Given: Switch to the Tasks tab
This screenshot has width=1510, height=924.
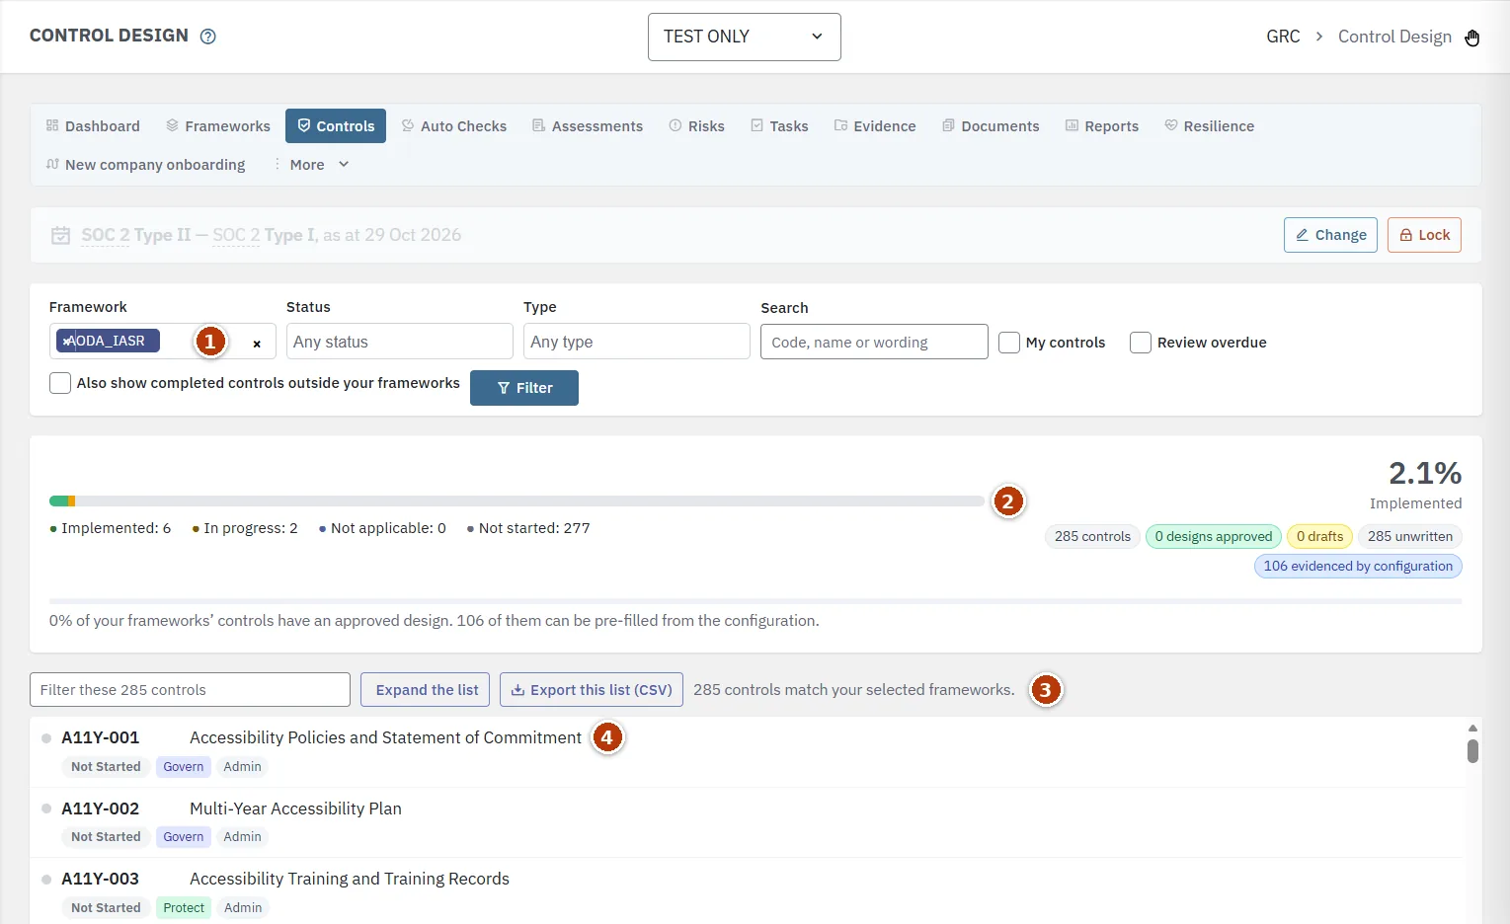Looking at the screenshot, I should [x=779, y=126].
